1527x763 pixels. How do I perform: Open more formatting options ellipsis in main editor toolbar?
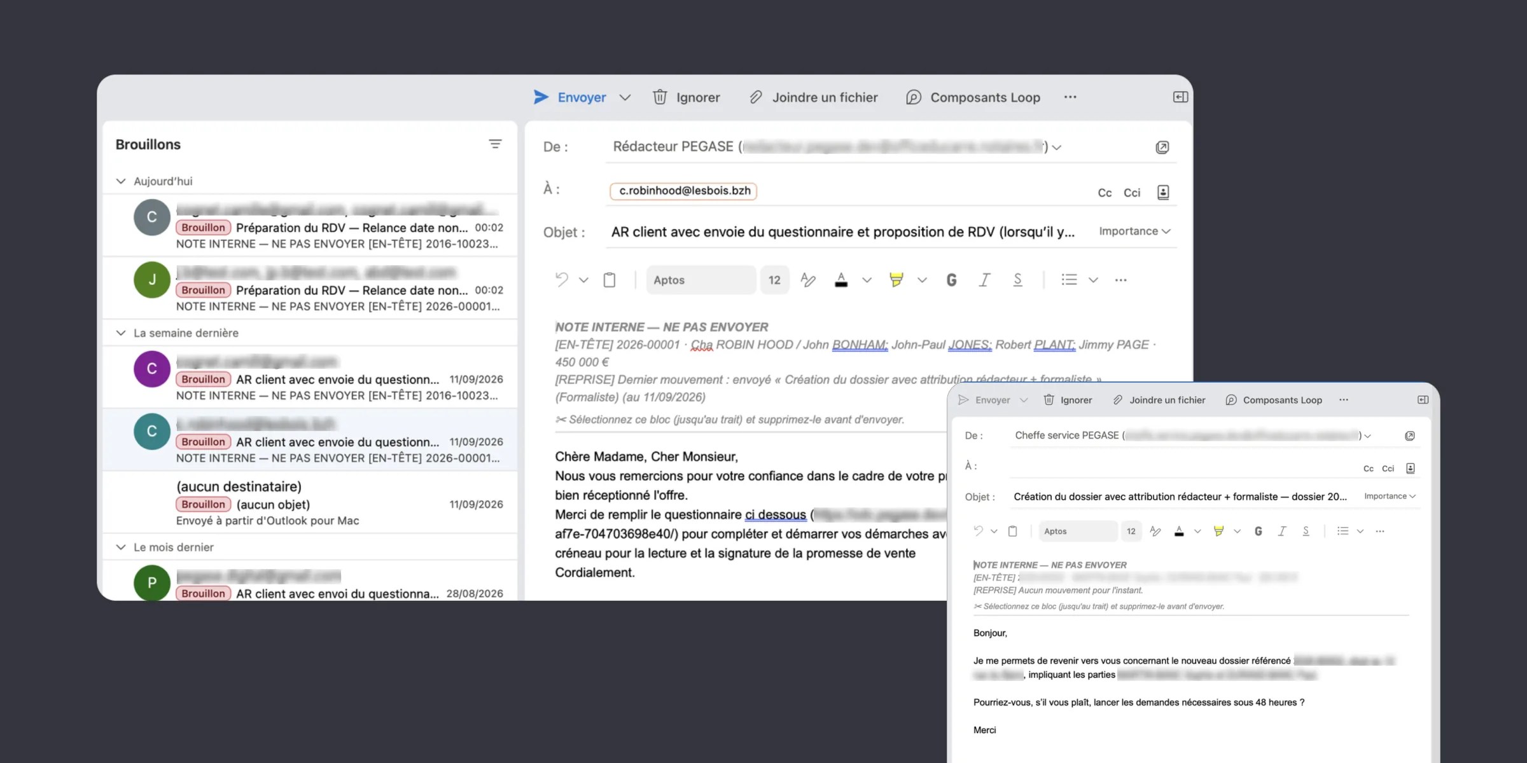(1121, 280)
